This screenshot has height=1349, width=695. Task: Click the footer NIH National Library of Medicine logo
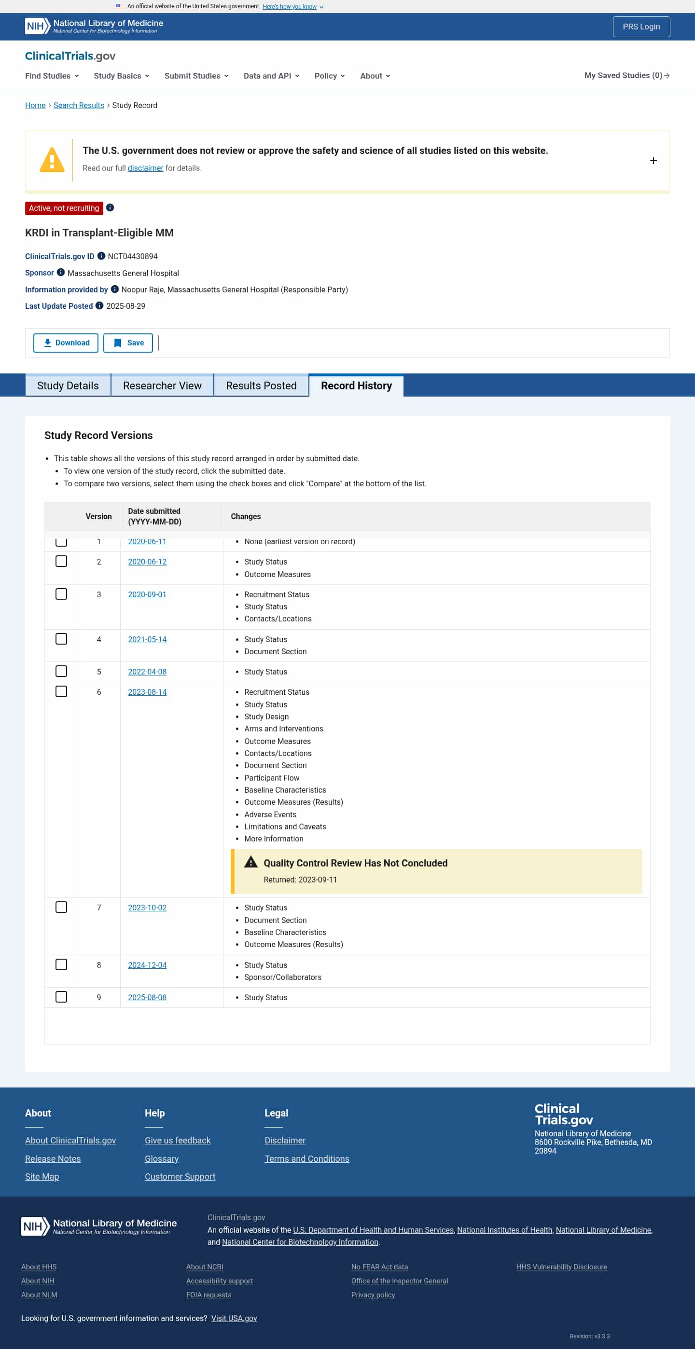pyautogui.click(x=99, y=1226)
